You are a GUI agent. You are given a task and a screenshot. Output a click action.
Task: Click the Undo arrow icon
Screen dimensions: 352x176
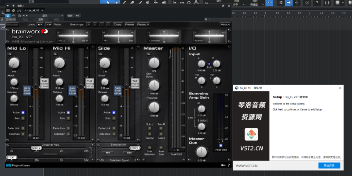tap(40, 25)
